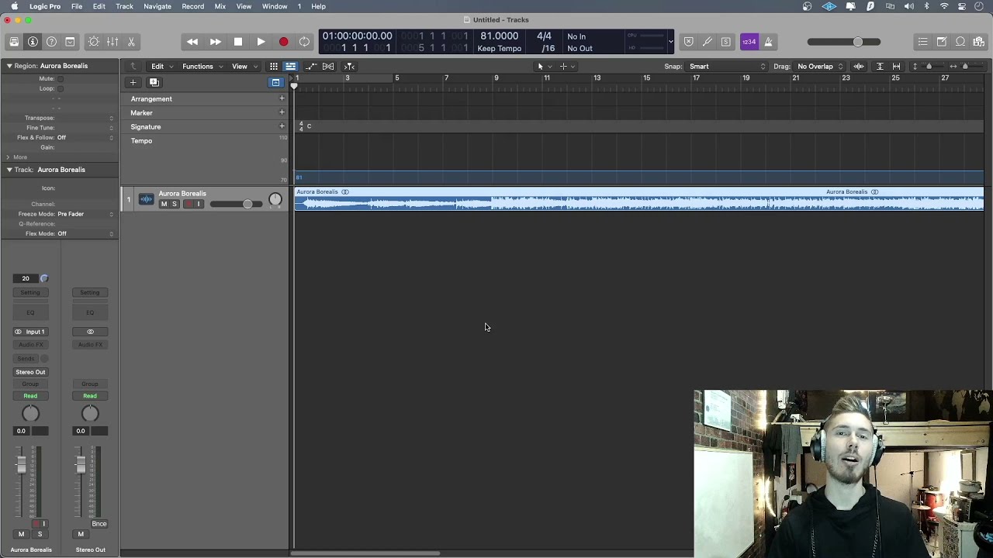
Task: Toggle the purple Count-in 1234 button
Action: tap(749, 42)
